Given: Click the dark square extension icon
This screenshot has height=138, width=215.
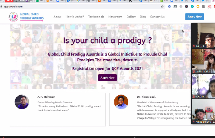Looking at the screenshot, I should pyautogui.click(x=175, y=7).
